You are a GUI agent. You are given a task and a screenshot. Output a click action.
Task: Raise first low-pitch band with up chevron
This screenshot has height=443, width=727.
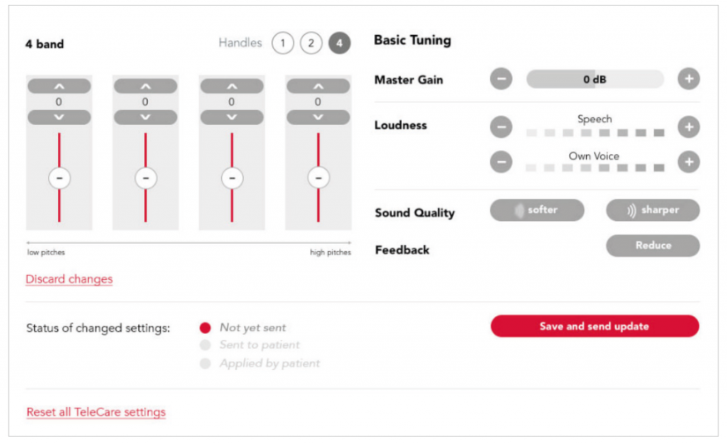[x=59, y=86]
